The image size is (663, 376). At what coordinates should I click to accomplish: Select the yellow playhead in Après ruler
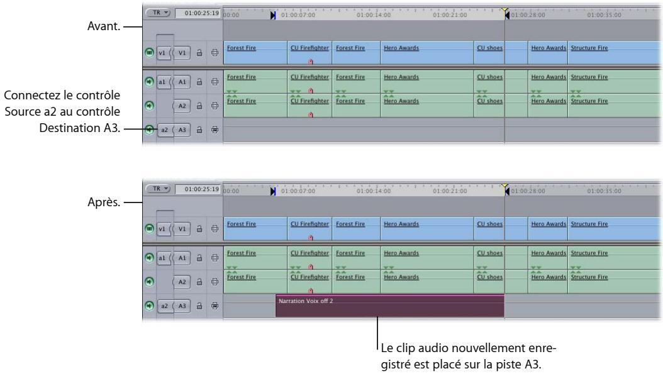pos(504,185)
